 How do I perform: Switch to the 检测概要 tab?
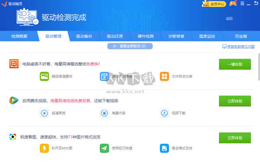(19, 36)
